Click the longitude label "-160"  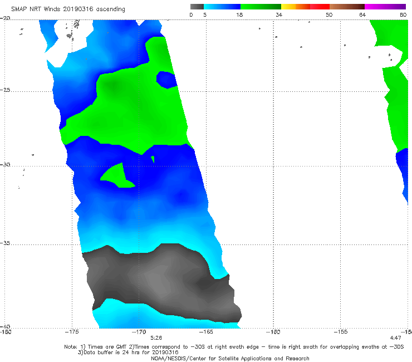pyautogui.click(x=273, y=332)
